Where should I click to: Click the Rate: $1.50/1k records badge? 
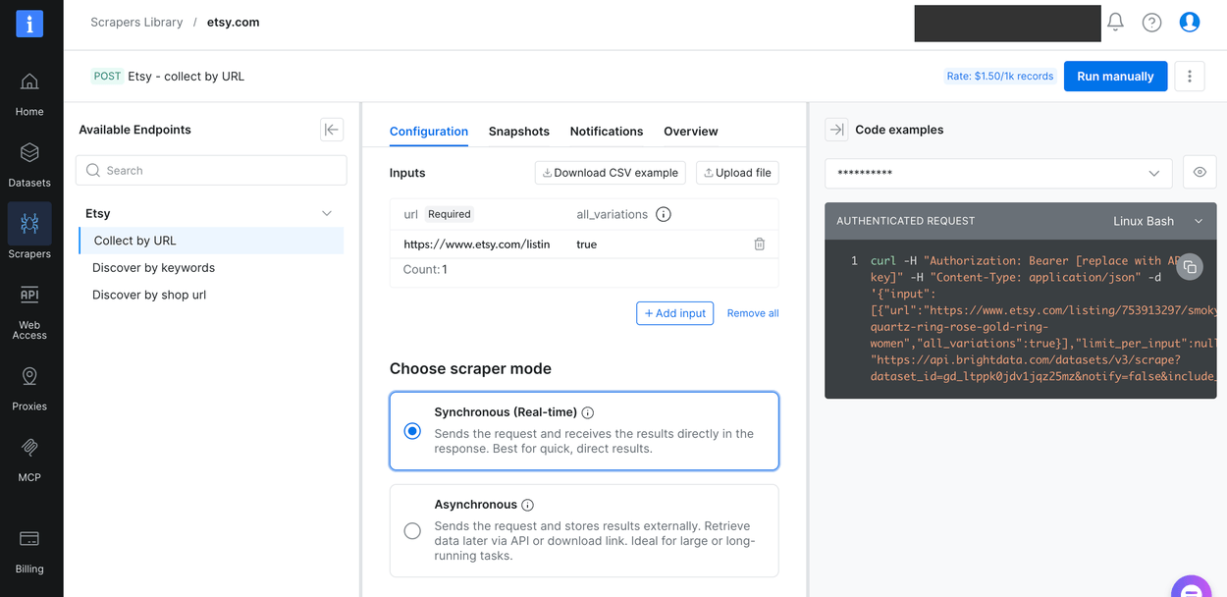click(999, 76)
